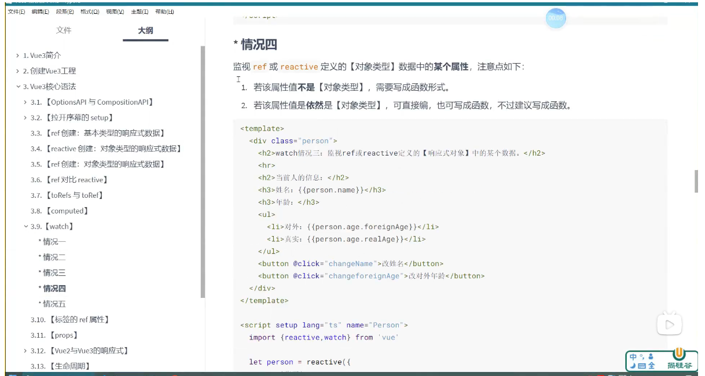The width and height of the screenshot is (705, 376).
Task: Switch to the 文件 sidebar tab
Action: [x=64, y=30]
